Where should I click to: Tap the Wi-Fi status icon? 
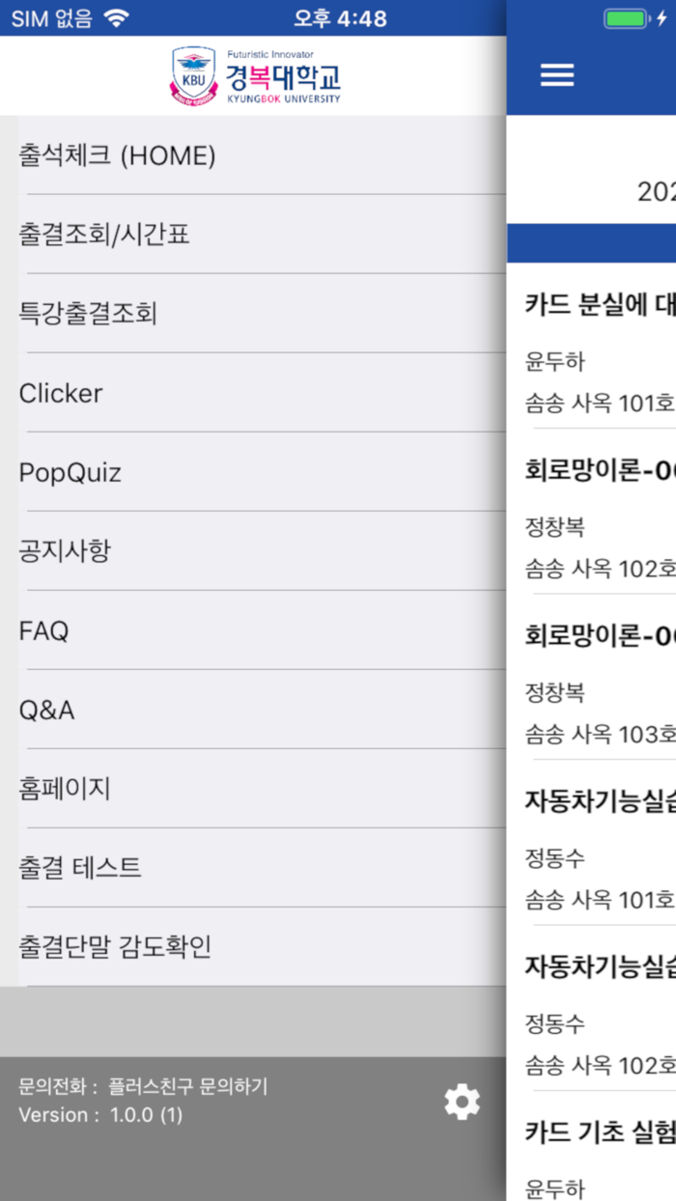[x=114, y=16]
